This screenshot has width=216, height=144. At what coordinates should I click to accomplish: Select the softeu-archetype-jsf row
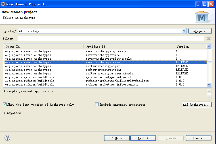pos(106,66)
